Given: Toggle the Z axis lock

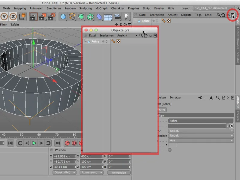Looking at the screenshot, I should [x=13, y=16].
